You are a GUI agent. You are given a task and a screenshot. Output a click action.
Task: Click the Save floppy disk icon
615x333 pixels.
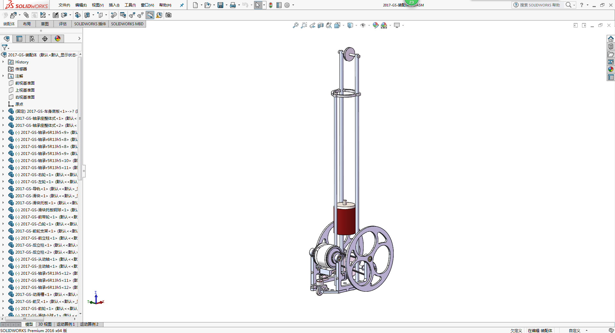coord(220,5)
